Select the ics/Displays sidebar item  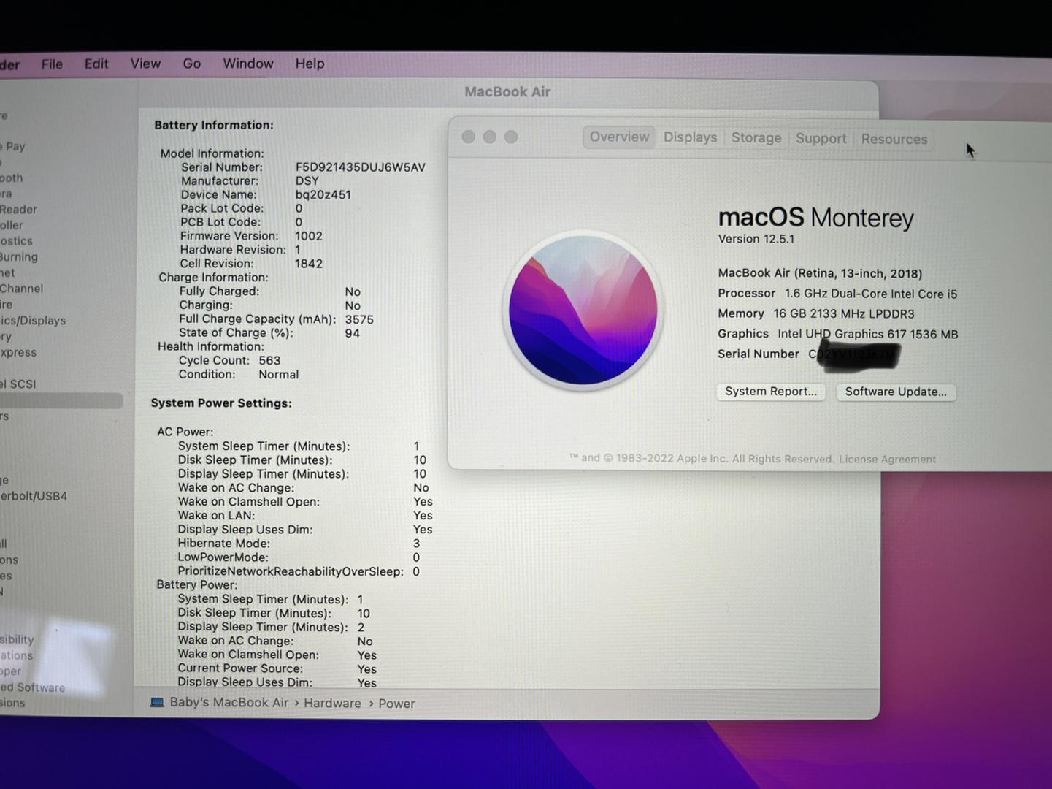(x=33, y=321)
